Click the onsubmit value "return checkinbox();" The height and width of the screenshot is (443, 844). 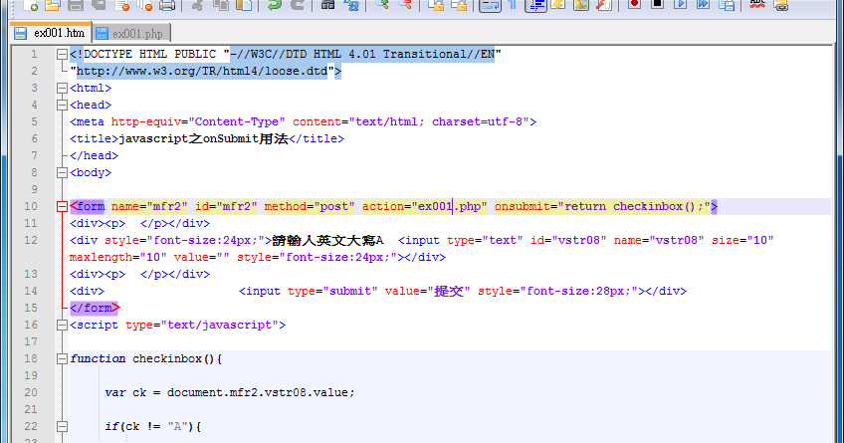[x=634, y=207]
